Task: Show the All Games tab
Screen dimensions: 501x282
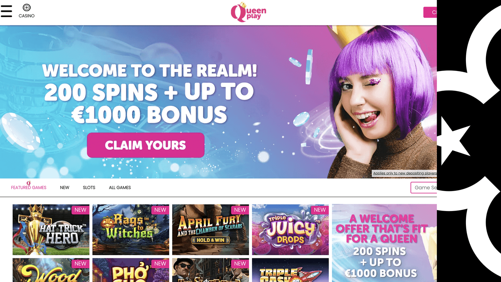Action: coord(120,188)
